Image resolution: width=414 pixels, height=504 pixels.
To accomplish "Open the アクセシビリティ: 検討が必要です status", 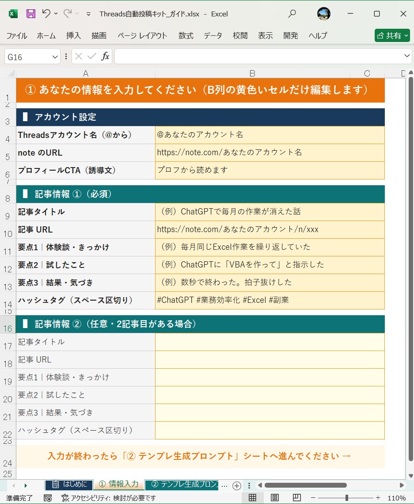I will pos(109,498).
